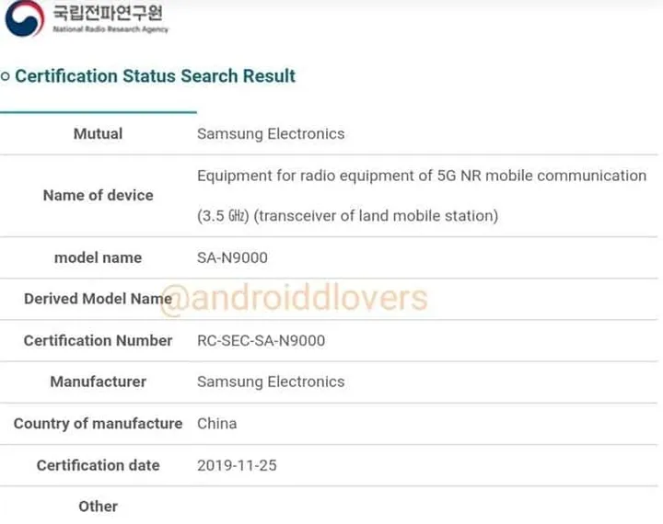Viewport: 663px width, 524px height.
Task: Select the country value 'China'
Action: [217, 424]
